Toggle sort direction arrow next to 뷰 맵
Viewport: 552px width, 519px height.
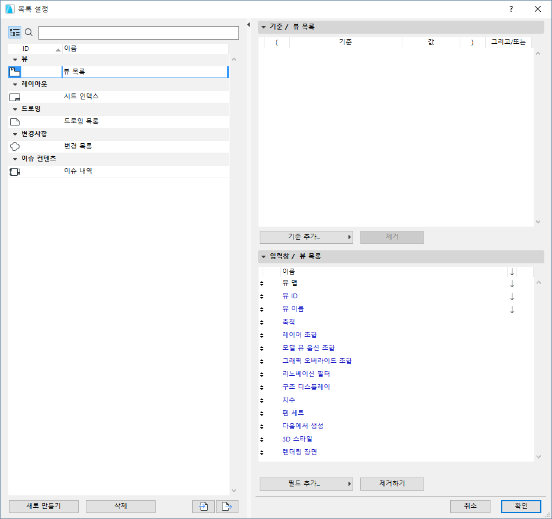511,283
